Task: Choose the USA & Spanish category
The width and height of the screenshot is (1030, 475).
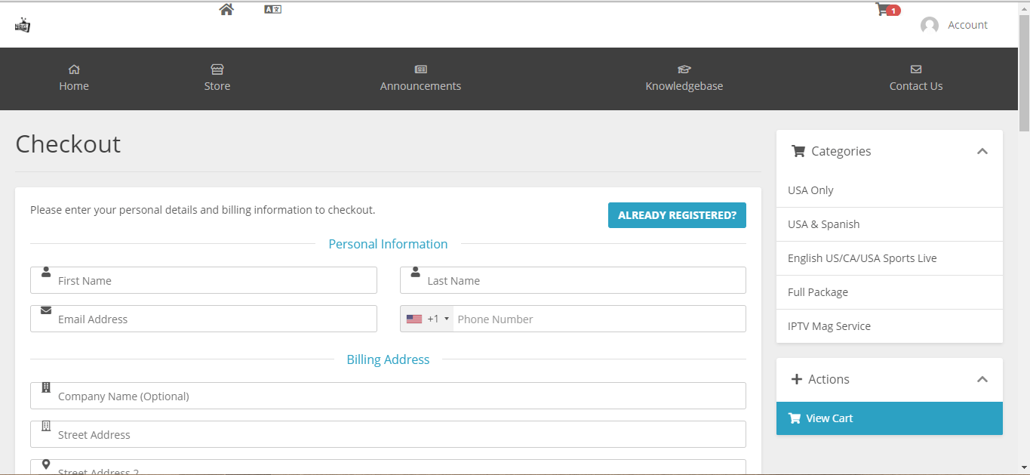Action: coord(823,224)
